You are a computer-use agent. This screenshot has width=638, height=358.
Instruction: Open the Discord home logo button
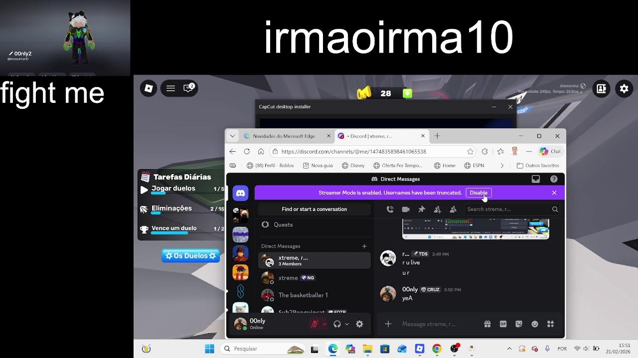pyautogui.click(x=240, y=193)
